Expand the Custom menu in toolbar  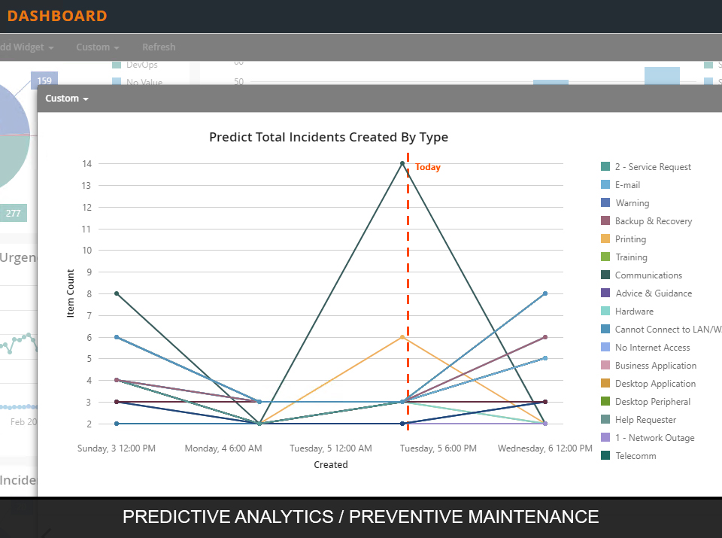pos(97,47)
